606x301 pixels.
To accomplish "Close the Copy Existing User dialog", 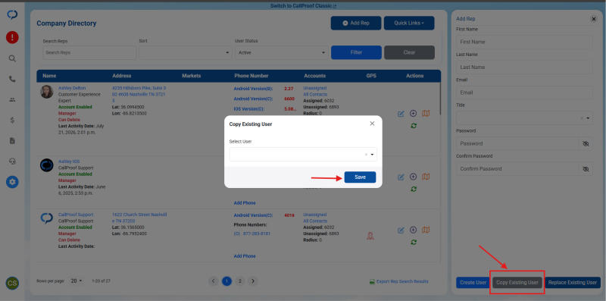I will click(x=372, y=124).
